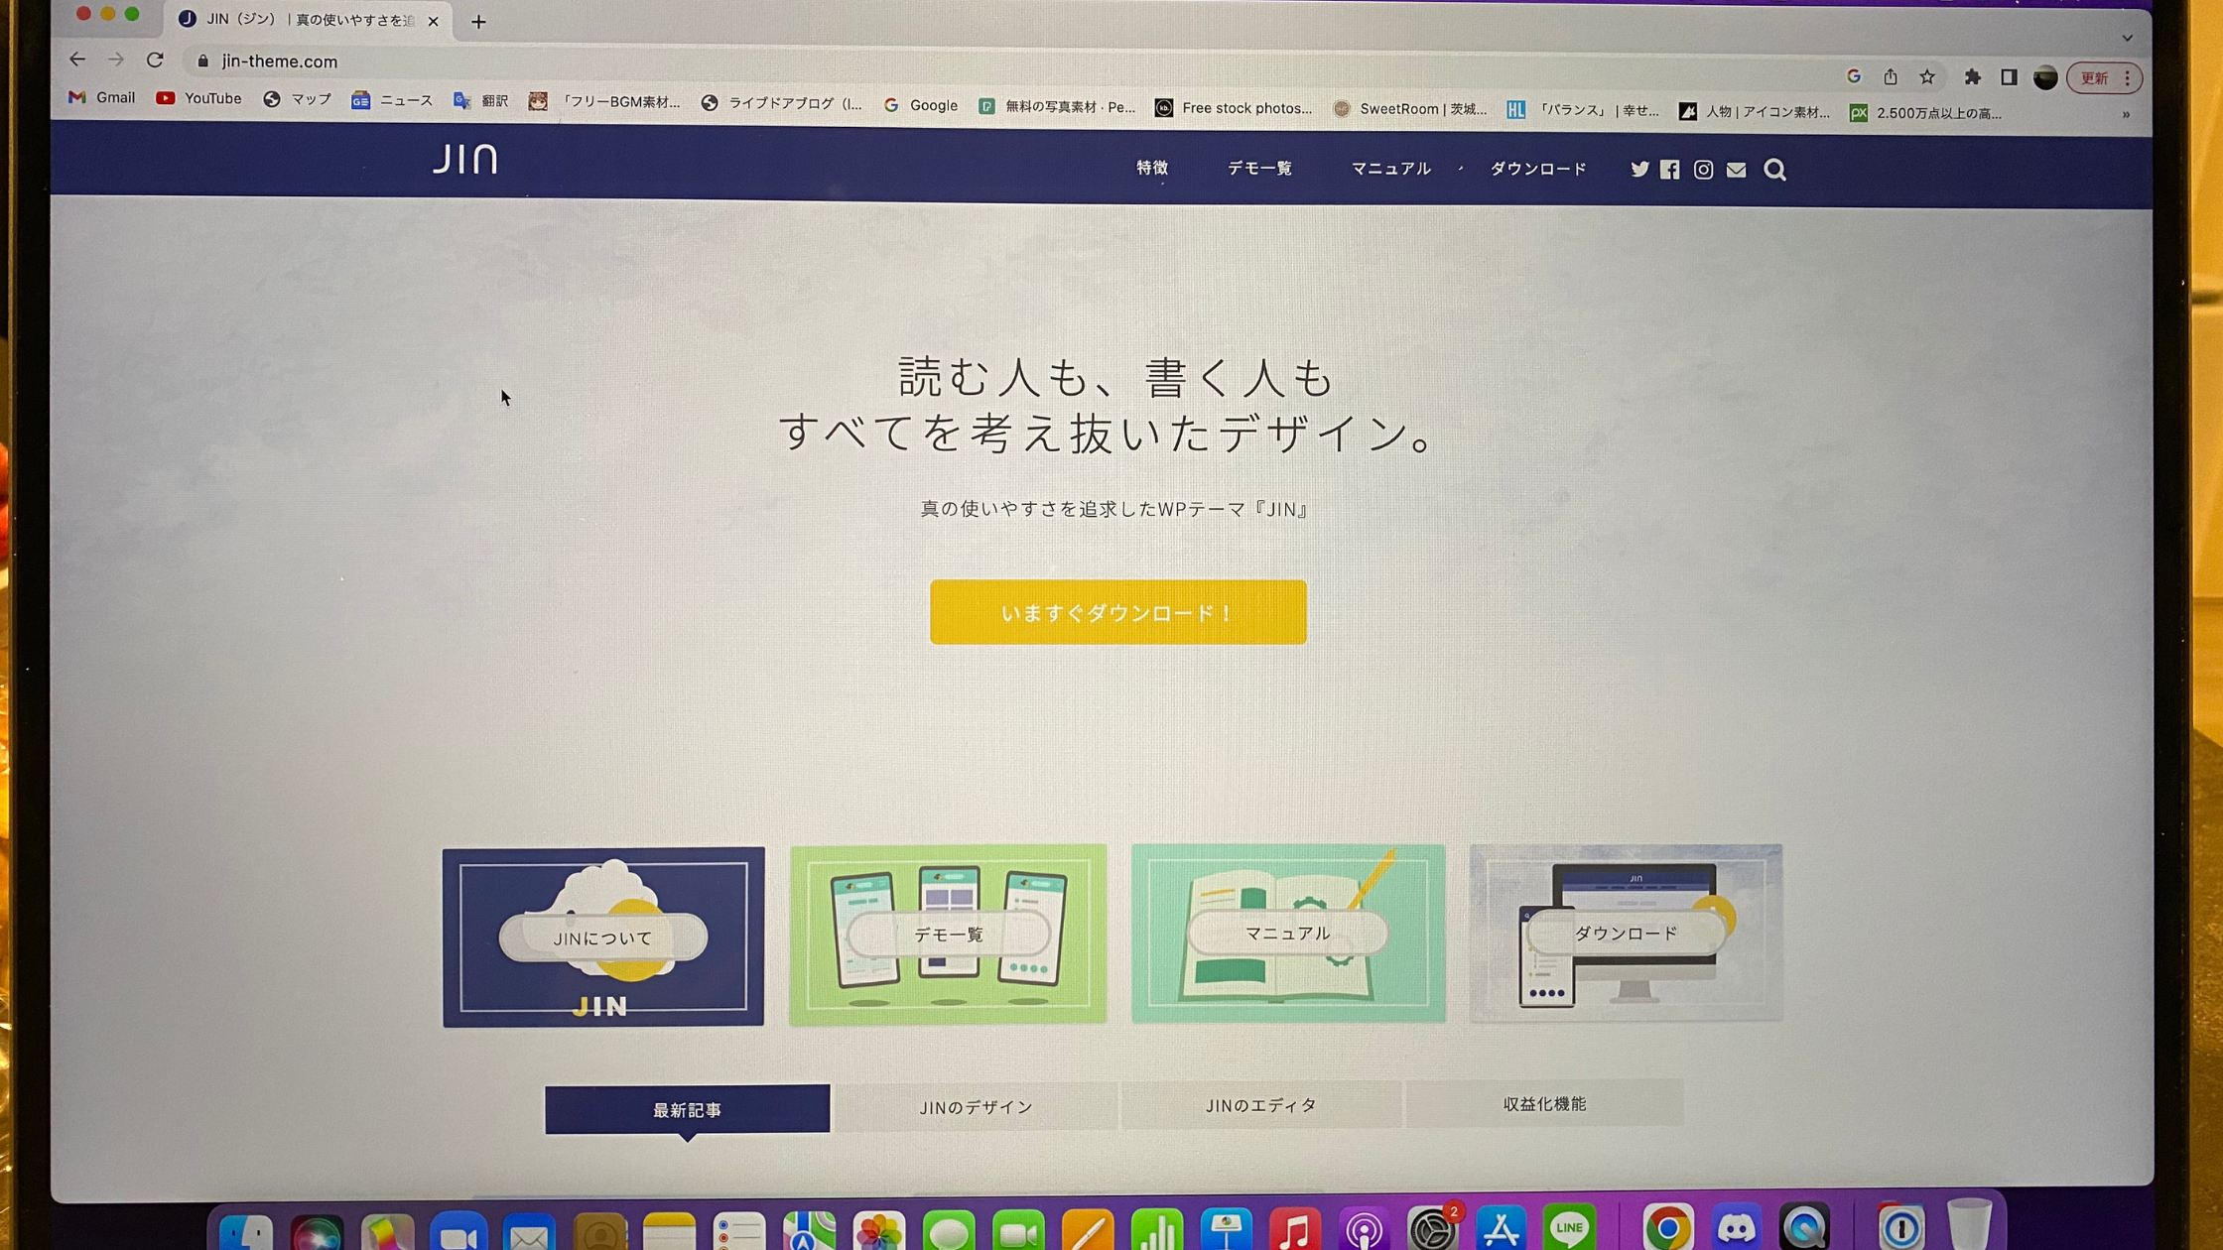The width and height of the screenshot is (2223, 1250).
Task: Open Chrome profile avatar
Action: pos(2044,77)
